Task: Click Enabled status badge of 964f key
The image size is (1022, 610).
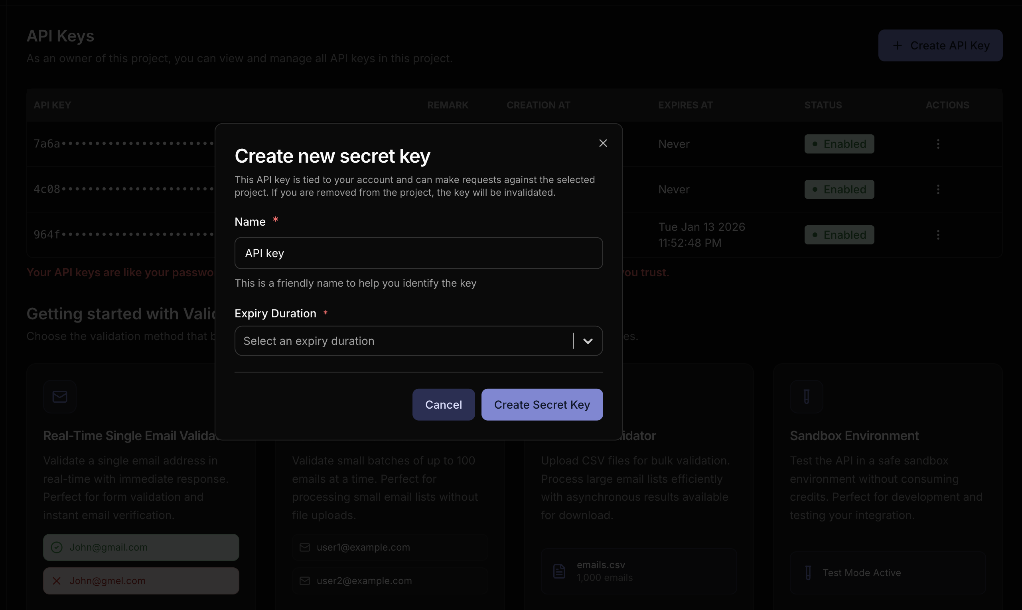Action: coord(839,235)
